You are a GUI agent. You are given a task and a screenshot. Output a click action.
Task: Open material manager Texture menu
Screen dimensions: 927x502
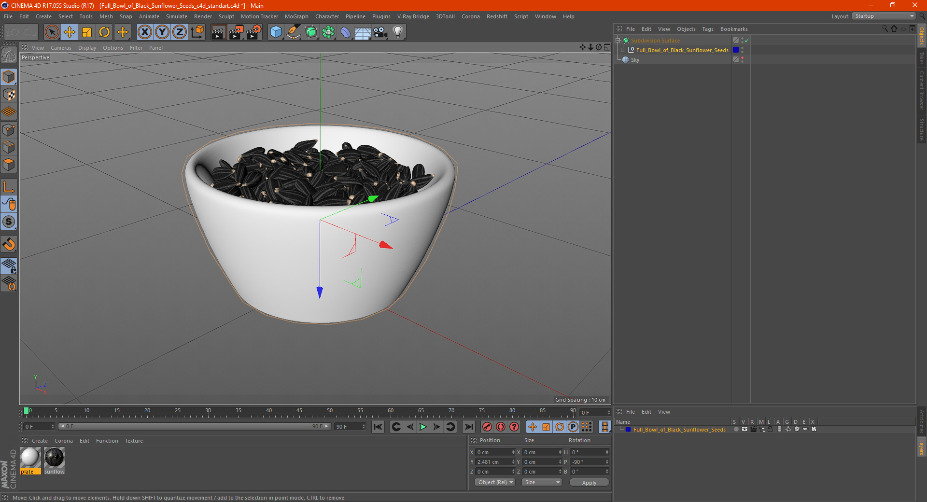(x=134, y=441)
